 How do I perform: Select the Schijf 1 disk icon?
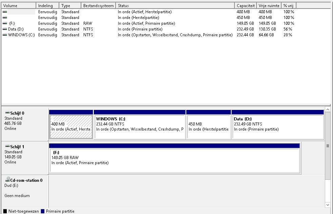tap(7, 146)
